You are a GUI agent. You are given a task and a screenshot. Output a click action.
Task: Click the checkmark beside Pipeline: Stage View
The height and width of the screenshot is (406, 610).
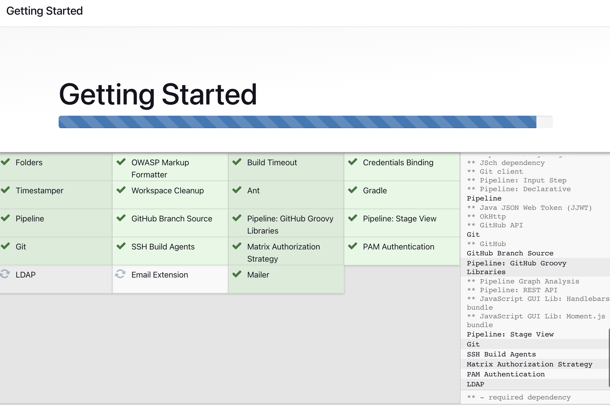coord(353,218)
